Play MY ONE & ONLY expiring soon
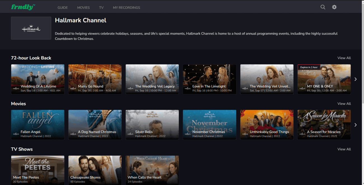364x185 pixels. [x=324, y=79]
